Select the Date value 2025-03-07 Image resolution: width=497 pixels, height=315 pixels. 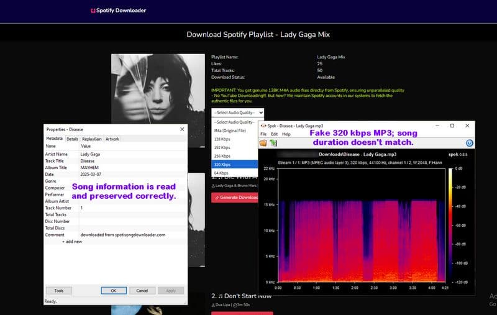coord(91,175)
